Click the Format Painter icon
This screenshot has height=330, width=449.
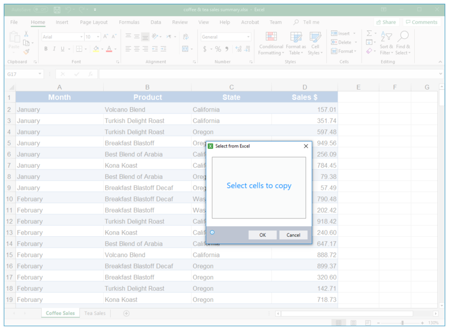[x=26, y=52]
